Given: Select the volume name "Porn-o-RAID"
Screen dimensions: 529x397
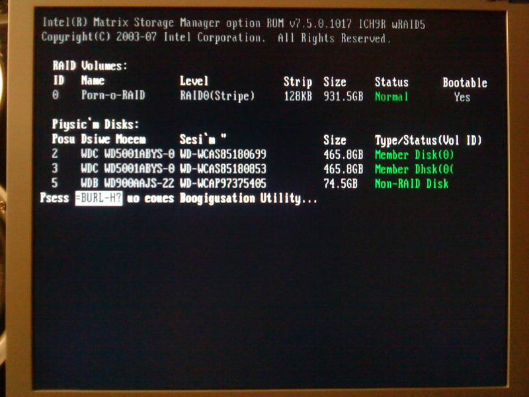Looking at the screenshot, I should click(113, 95).
